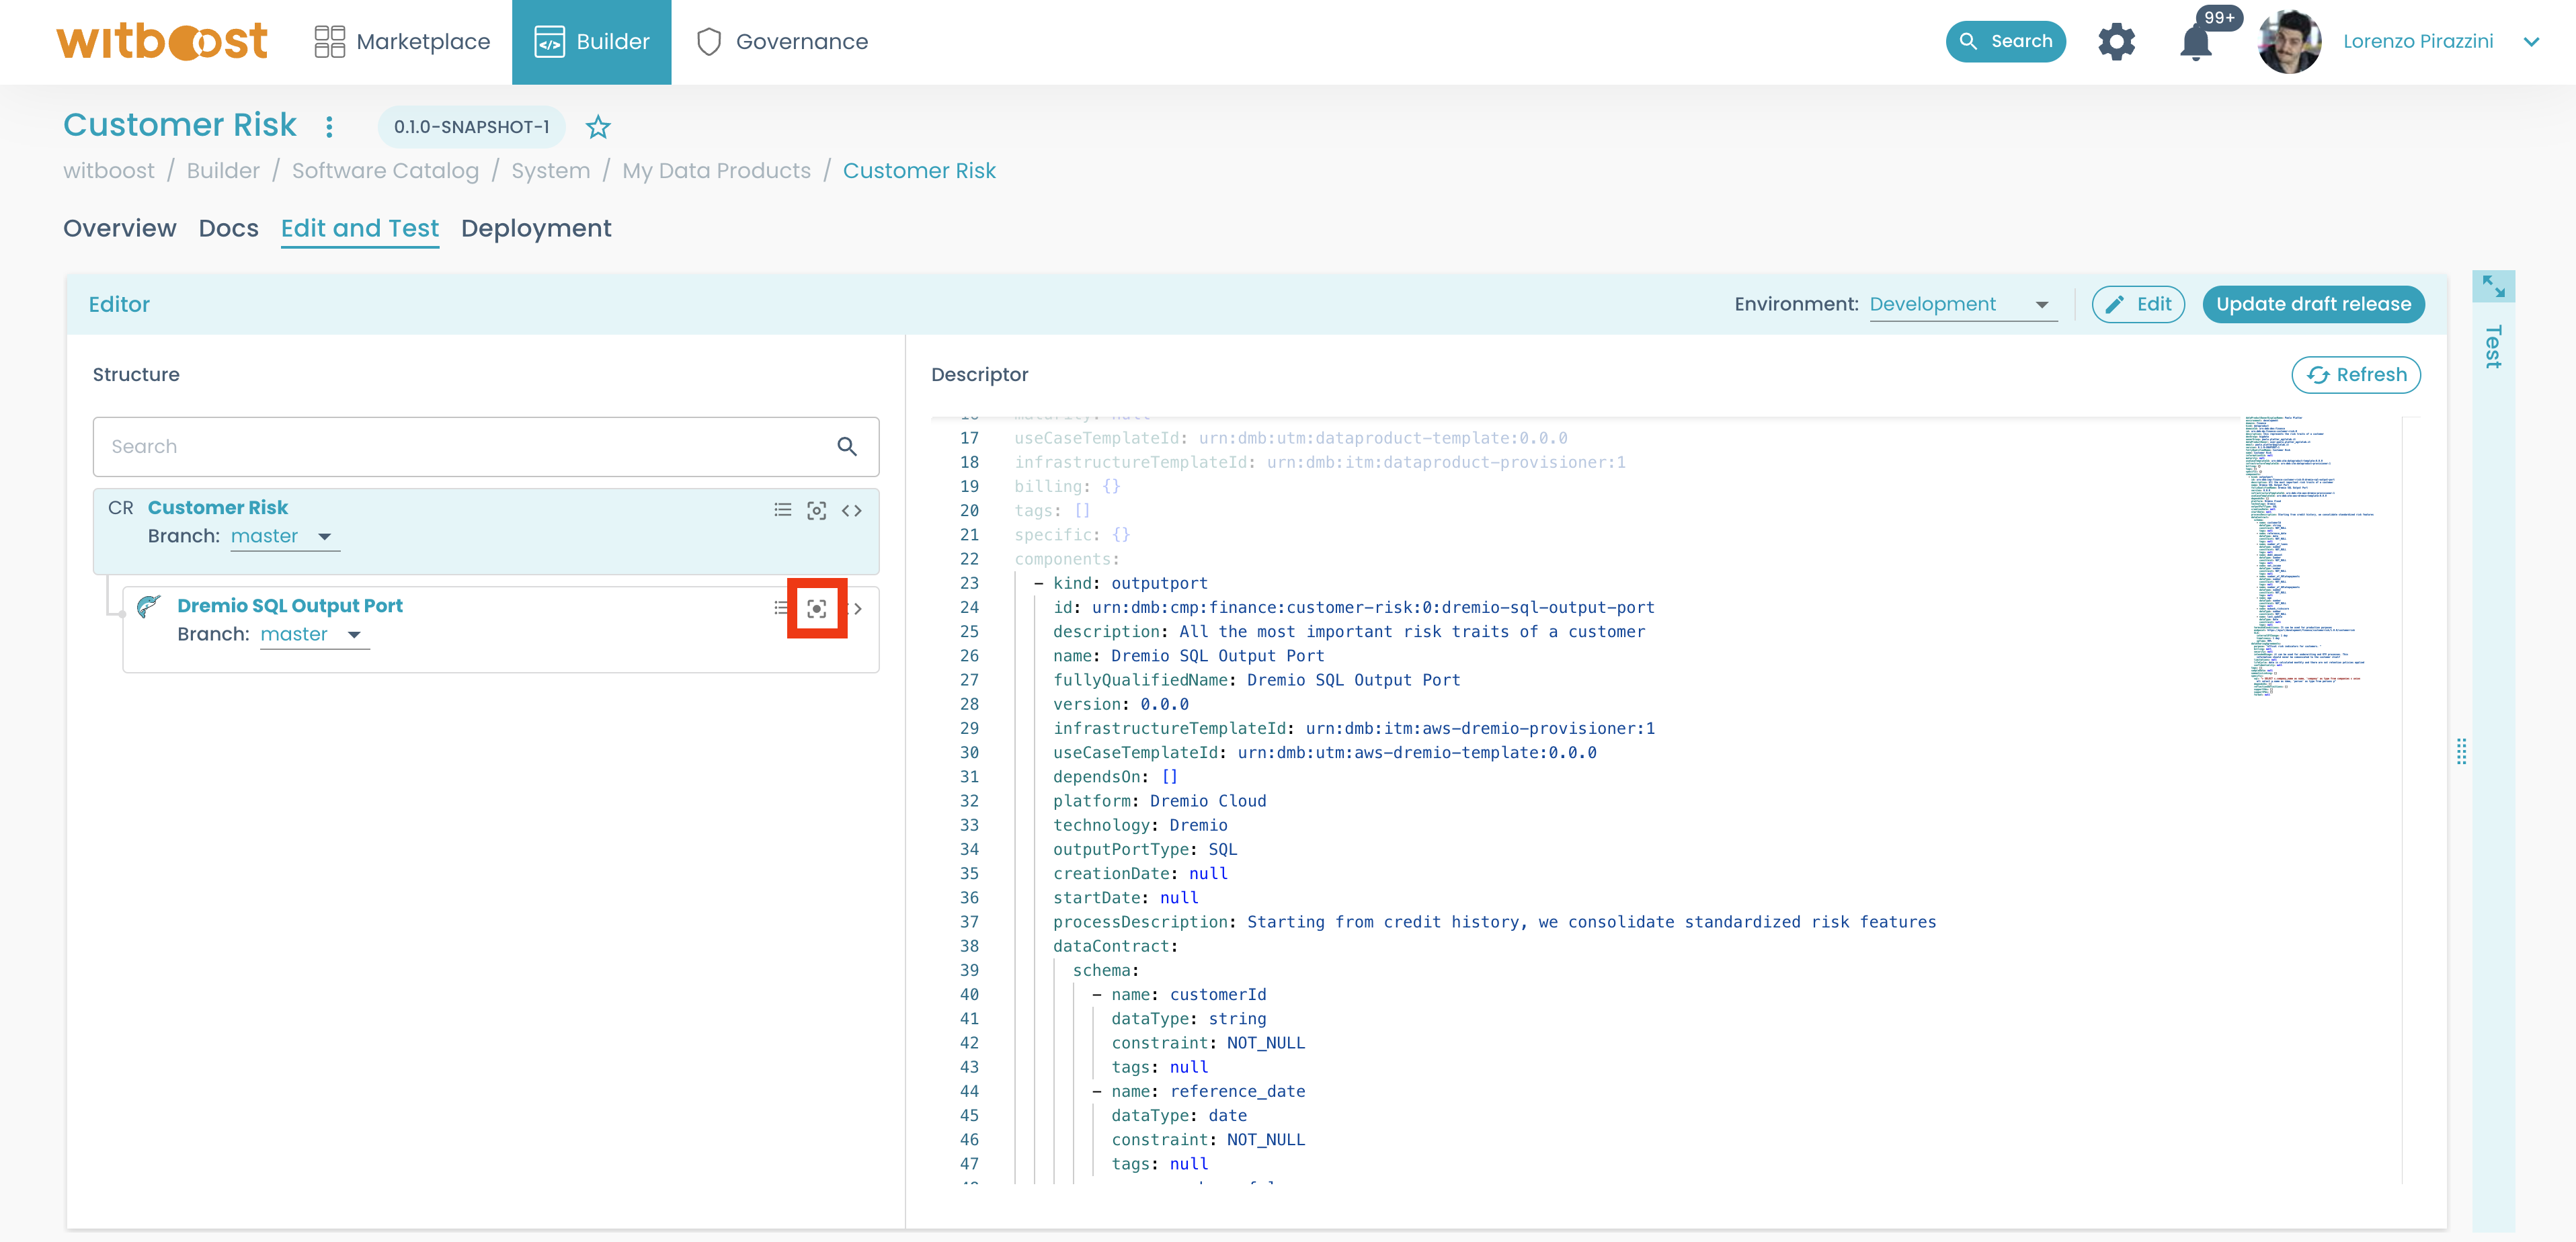Image resolution: width=2576 pixels, height=1242 pixels.
Task: Open Customer Risk branch master dropdown
Action: (285, 536)
